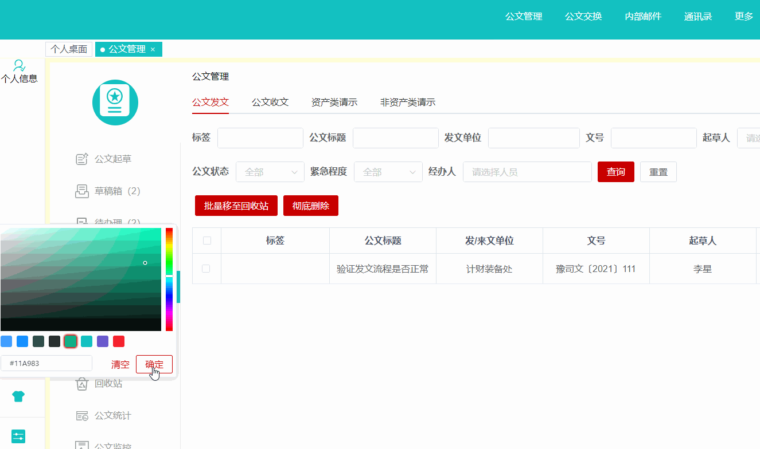The height and width of the screenshot is (449, 760).
Task: Open 草稿箱 (2) in the sidebar
Action: 118,191
